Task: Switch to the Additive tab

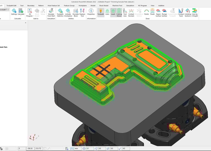Action: (x=161, y=6)
